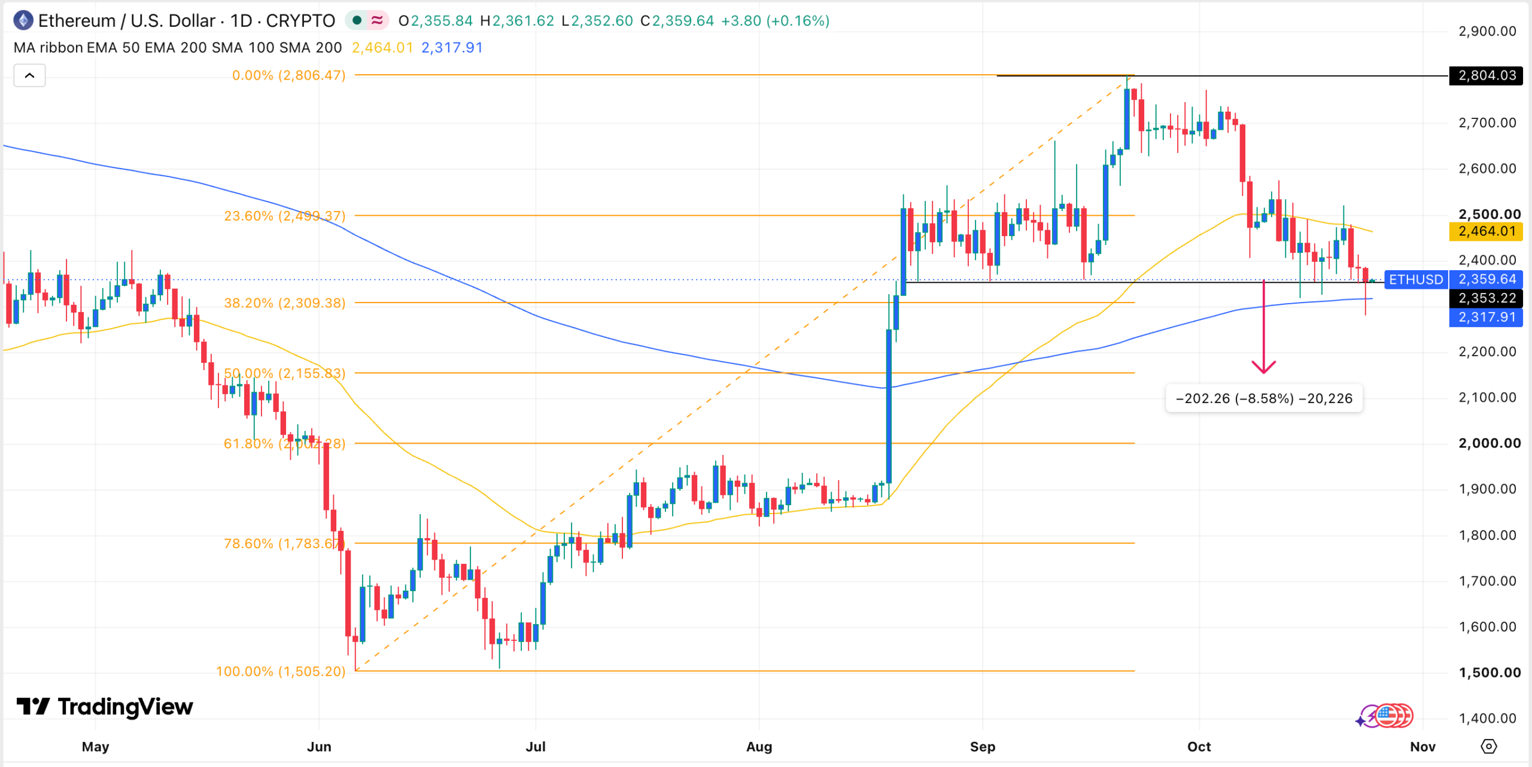The height and width of the screenshot is (767, 1532).
Task: Click the black 2,804.03 price axis tag
Action: tap(1485, 76)
